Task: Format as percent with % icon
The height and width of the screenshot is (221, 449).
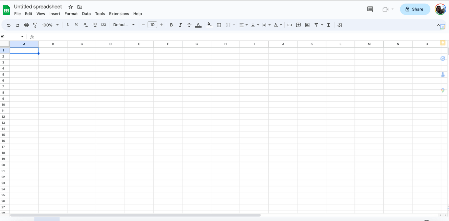Action: click(x=76, y=25)
